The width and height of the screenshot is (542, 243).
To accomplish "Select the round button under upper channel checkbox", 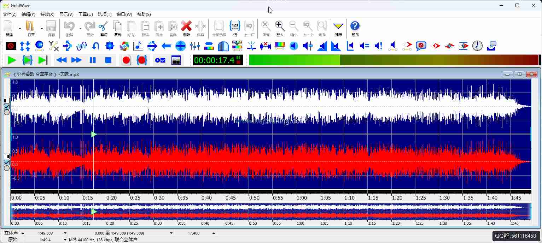I will (7, 113).
